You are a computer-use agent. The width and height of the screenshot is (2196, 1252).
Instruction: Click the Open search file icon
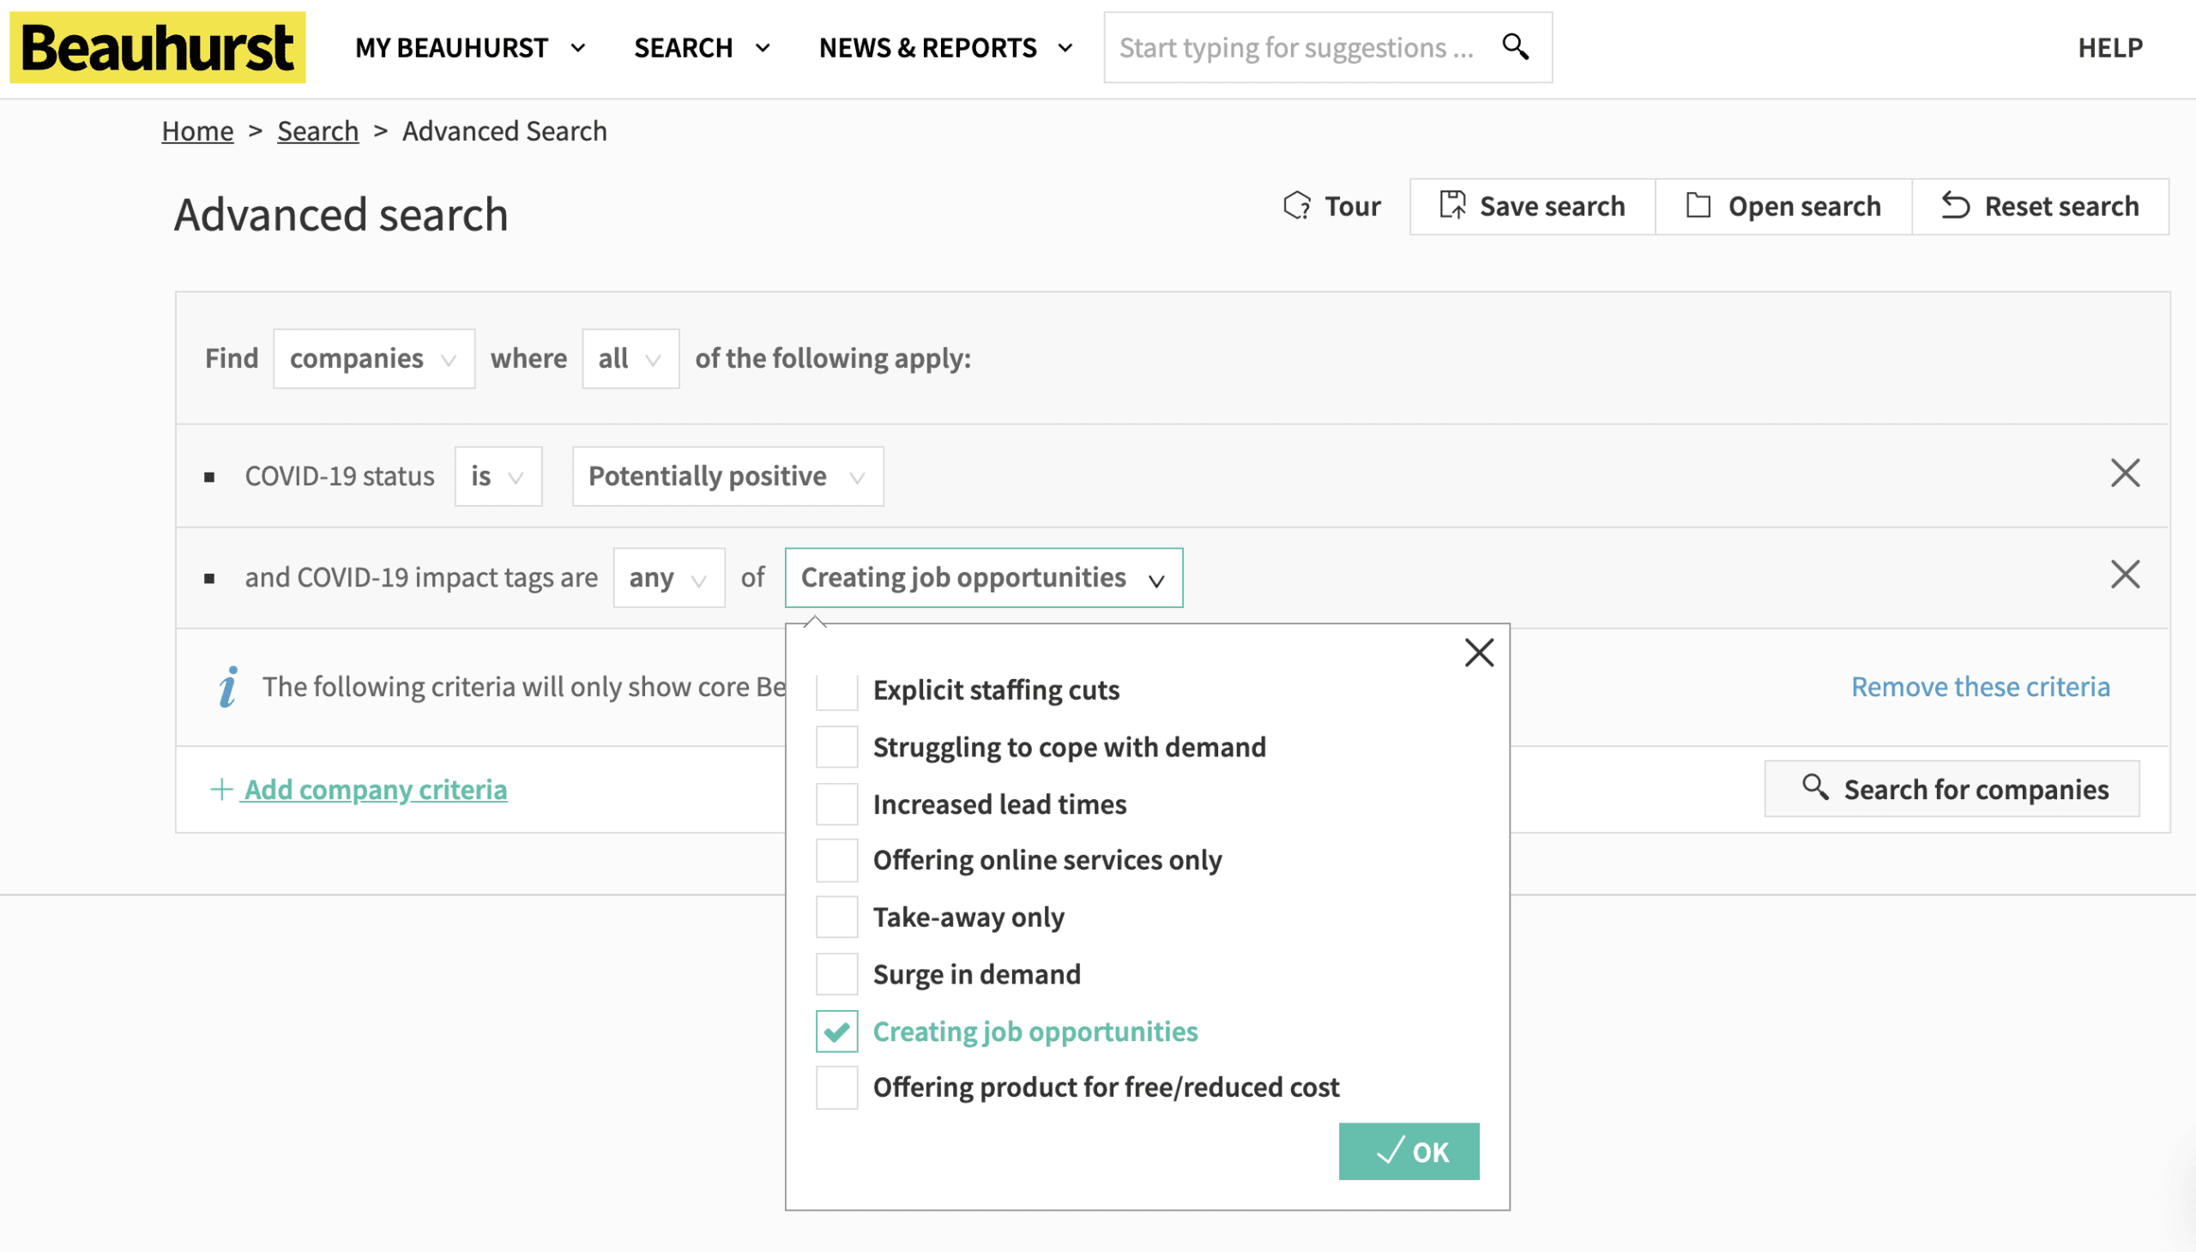(x=1697, y=206)
